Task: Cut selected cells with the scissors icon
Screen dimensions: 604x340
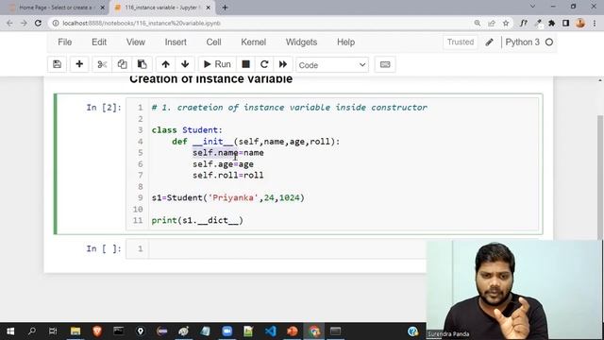Action: pos(102,64)
